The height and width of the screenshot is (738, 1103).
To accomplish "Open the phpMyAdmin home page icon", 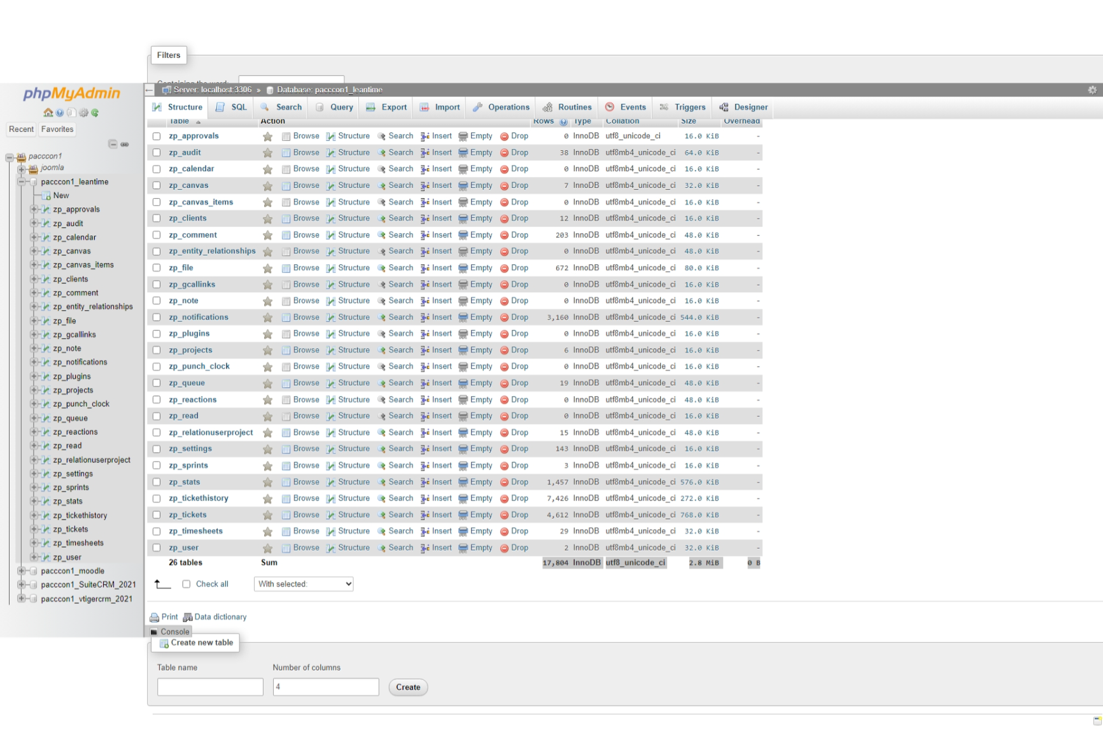I will coord(47,112).
